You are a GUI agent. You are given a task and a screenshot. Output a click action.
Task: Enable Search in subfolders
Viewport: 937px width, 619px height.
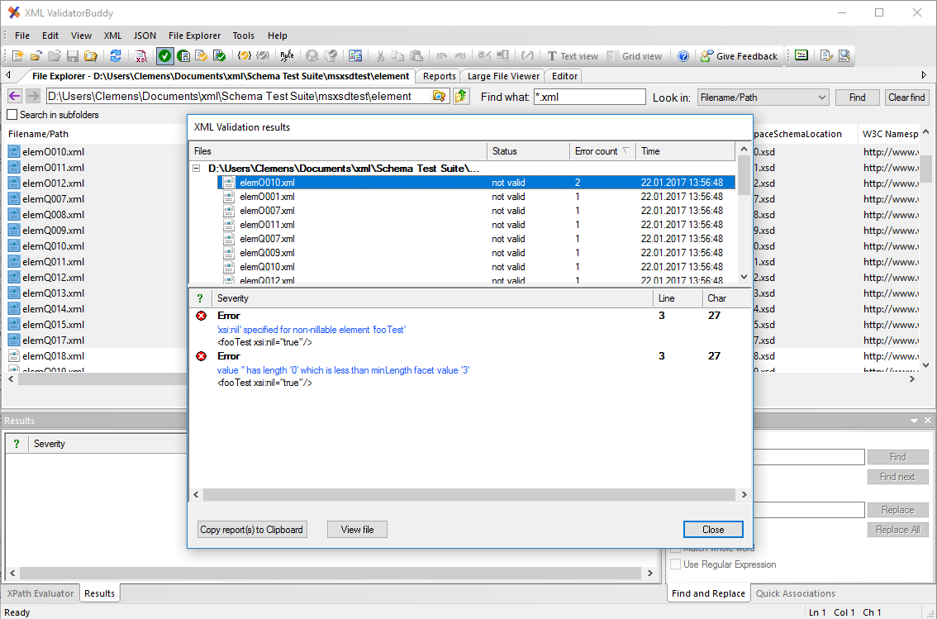pyautogui.click(x=11, y=115)
